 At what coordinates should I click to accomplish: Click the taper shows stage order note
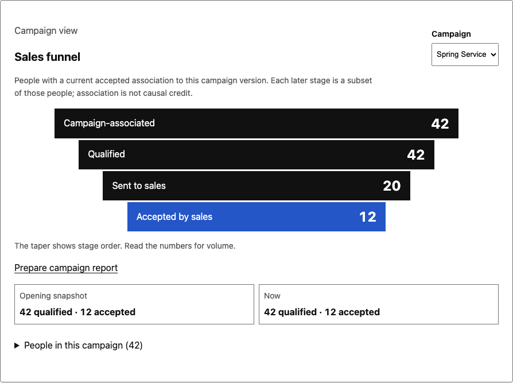pyautogui.click(x=125, y=246)
